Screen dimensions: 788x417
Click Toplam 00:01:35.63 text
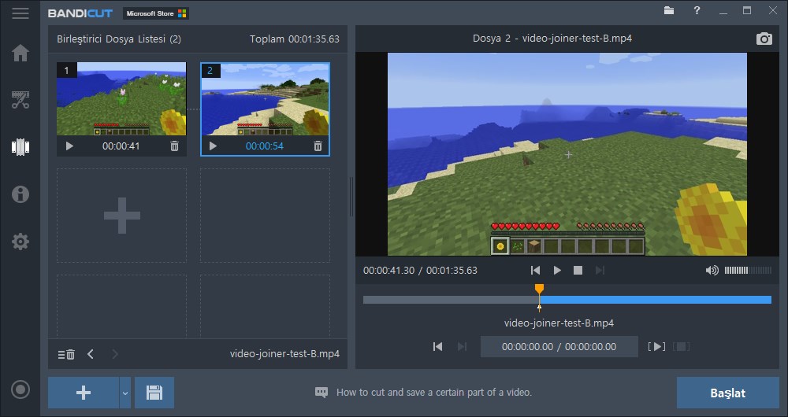295,39
